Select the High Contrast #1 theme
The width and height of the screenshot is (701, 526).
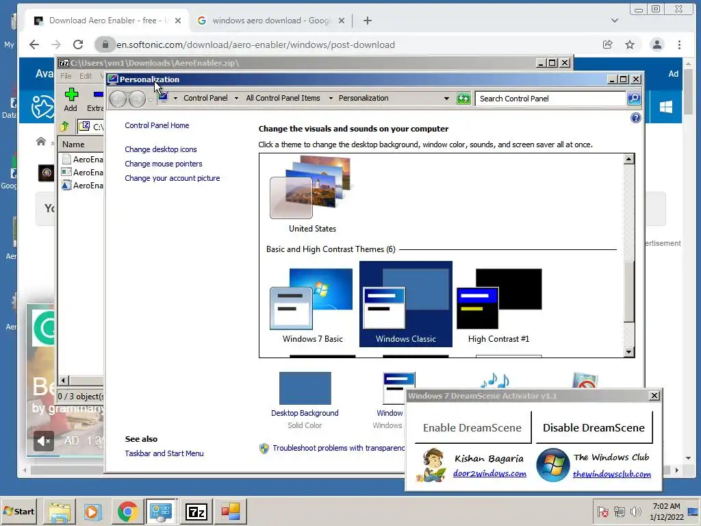499,305
